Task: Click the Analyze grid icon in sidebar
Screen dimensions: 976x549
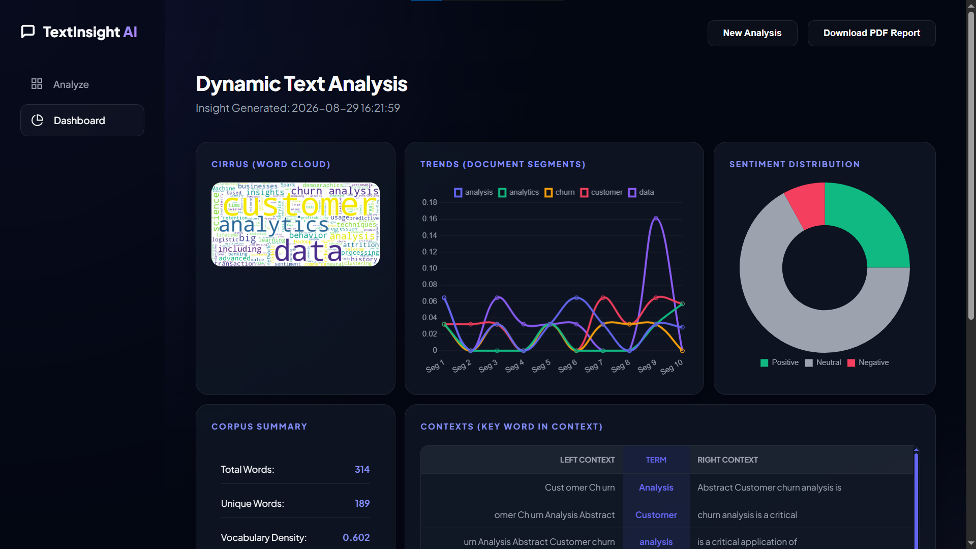Action: (37, 84)
